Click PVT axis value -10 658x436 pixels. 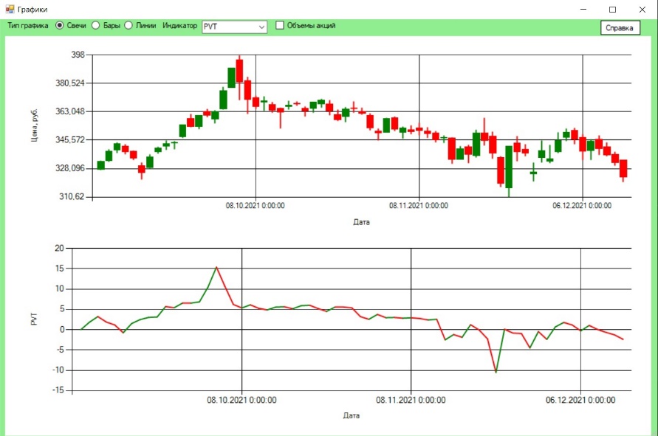[58, 370]
